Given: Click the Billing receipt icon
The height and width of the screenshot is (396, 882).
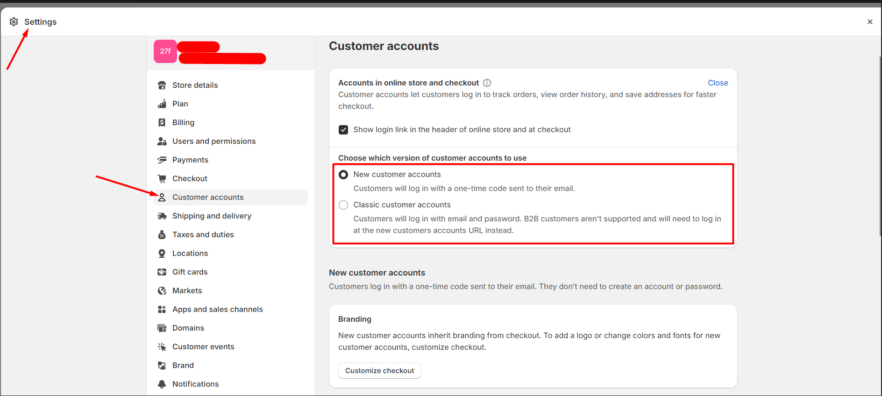Looking at the screenshot, I should point(162,122).
